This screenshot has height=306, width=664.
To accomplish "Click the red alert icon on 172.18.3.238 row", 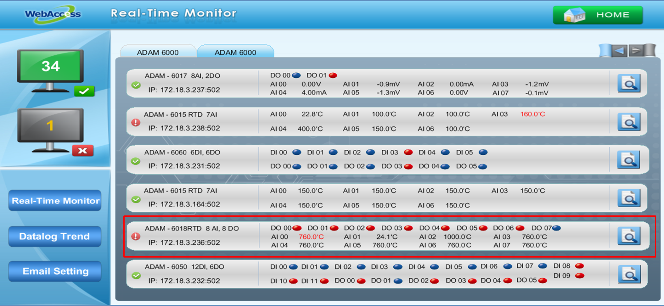I will point(136,122).
